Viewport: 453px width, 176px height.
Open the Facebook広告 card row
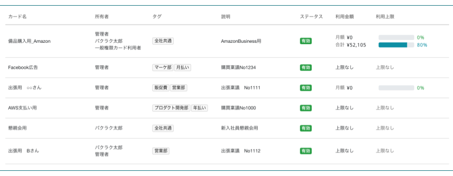pyautogui.click(x=227, y=68)
